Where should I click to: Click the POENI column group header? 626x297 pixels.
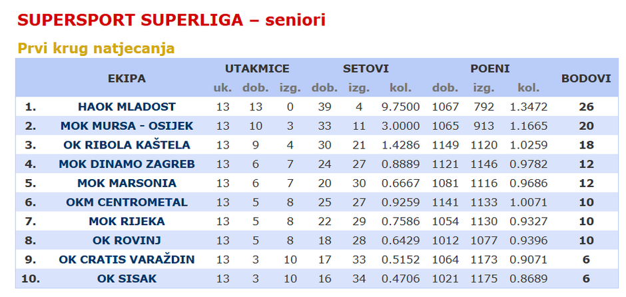pos(490,69)
